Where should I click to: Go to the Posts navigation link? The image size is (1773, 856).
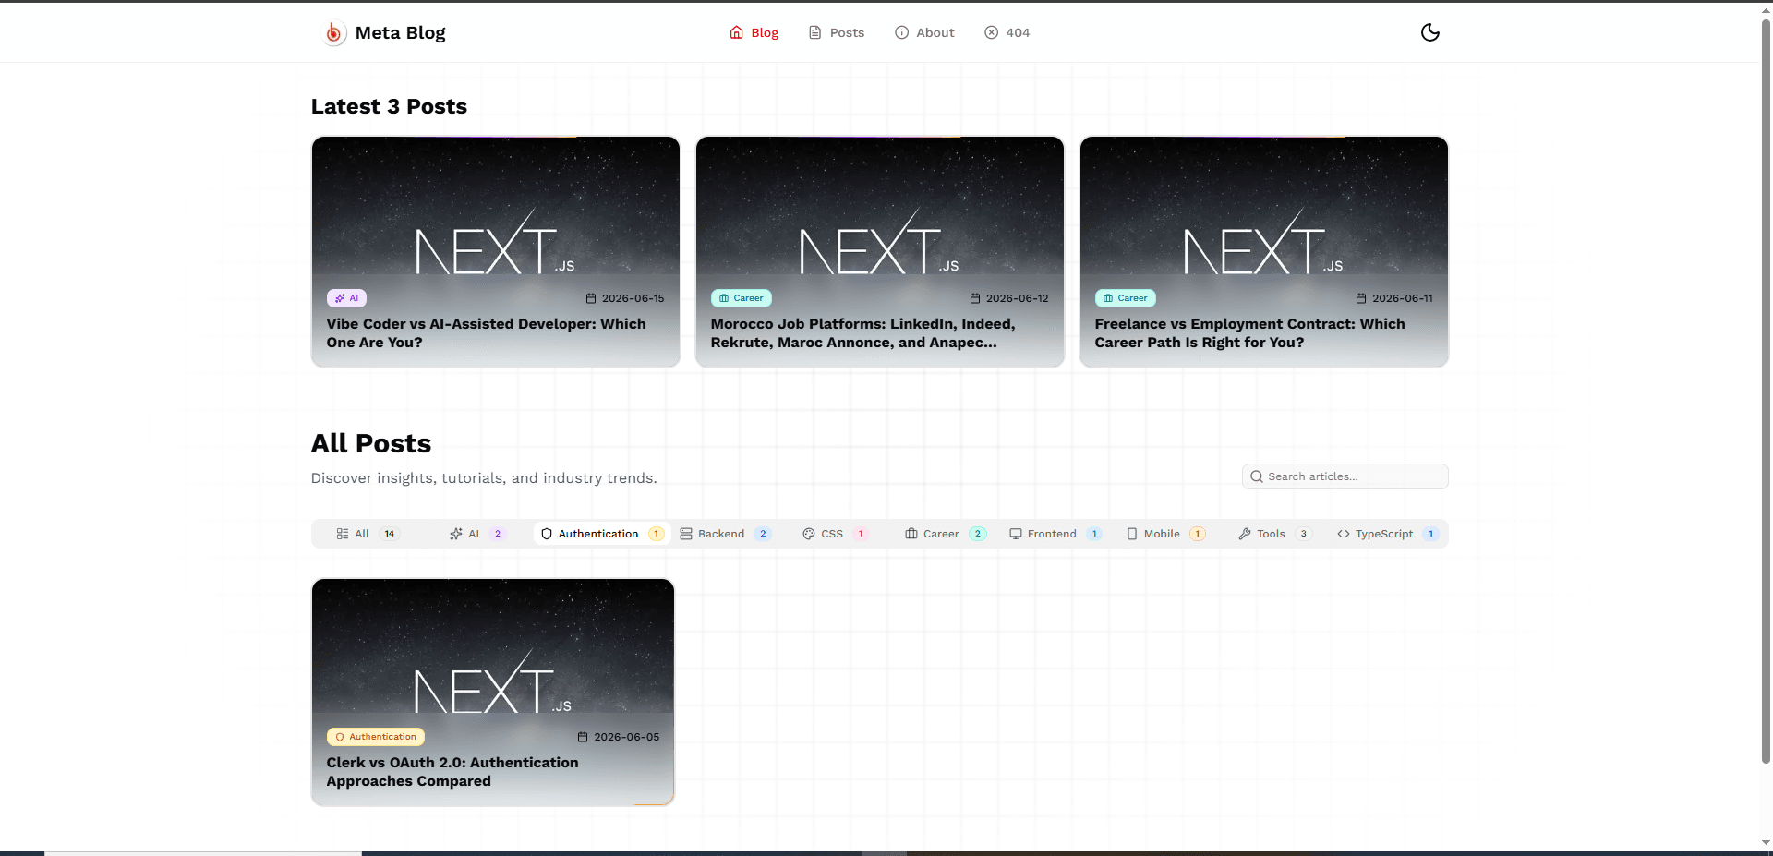pyautogui.click(x=837, y=32)
